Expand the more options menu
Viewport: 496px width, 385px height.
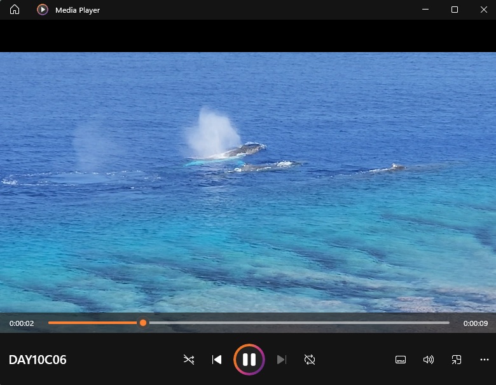point(485,360)
